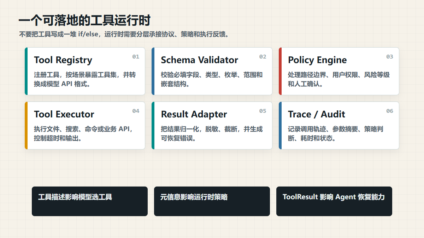Select the Tool Registry card heading
The height and width of the screenshot is (238, 424).
coord(63,60)
